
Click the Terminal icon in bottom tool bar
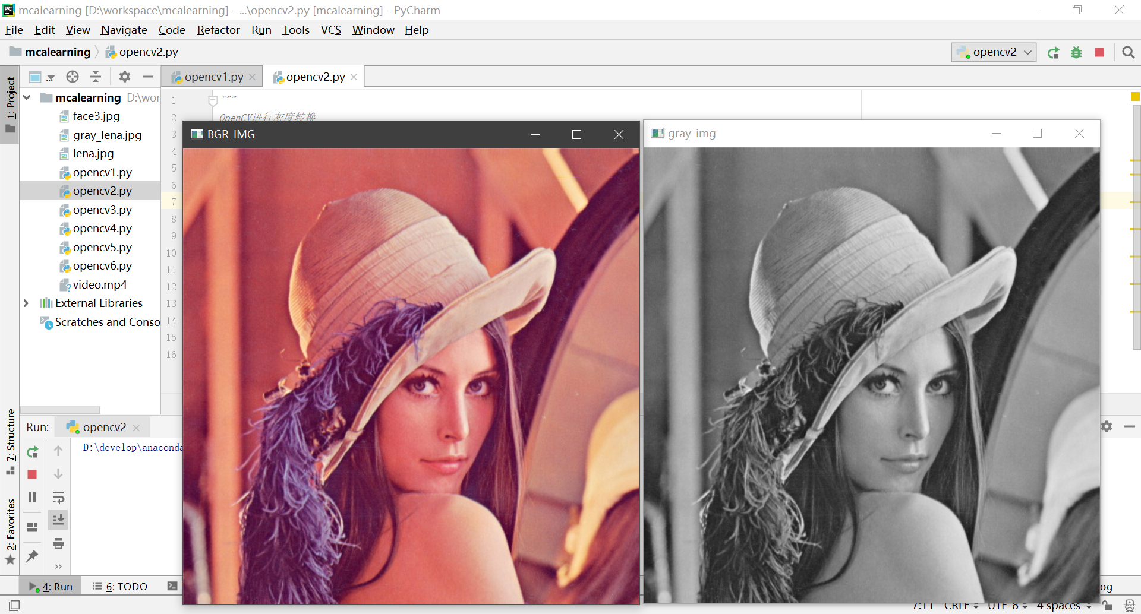[x=172, y=586]
